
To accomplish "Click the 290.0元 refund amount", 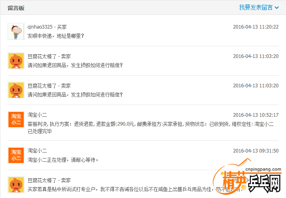I will [126, 124].
